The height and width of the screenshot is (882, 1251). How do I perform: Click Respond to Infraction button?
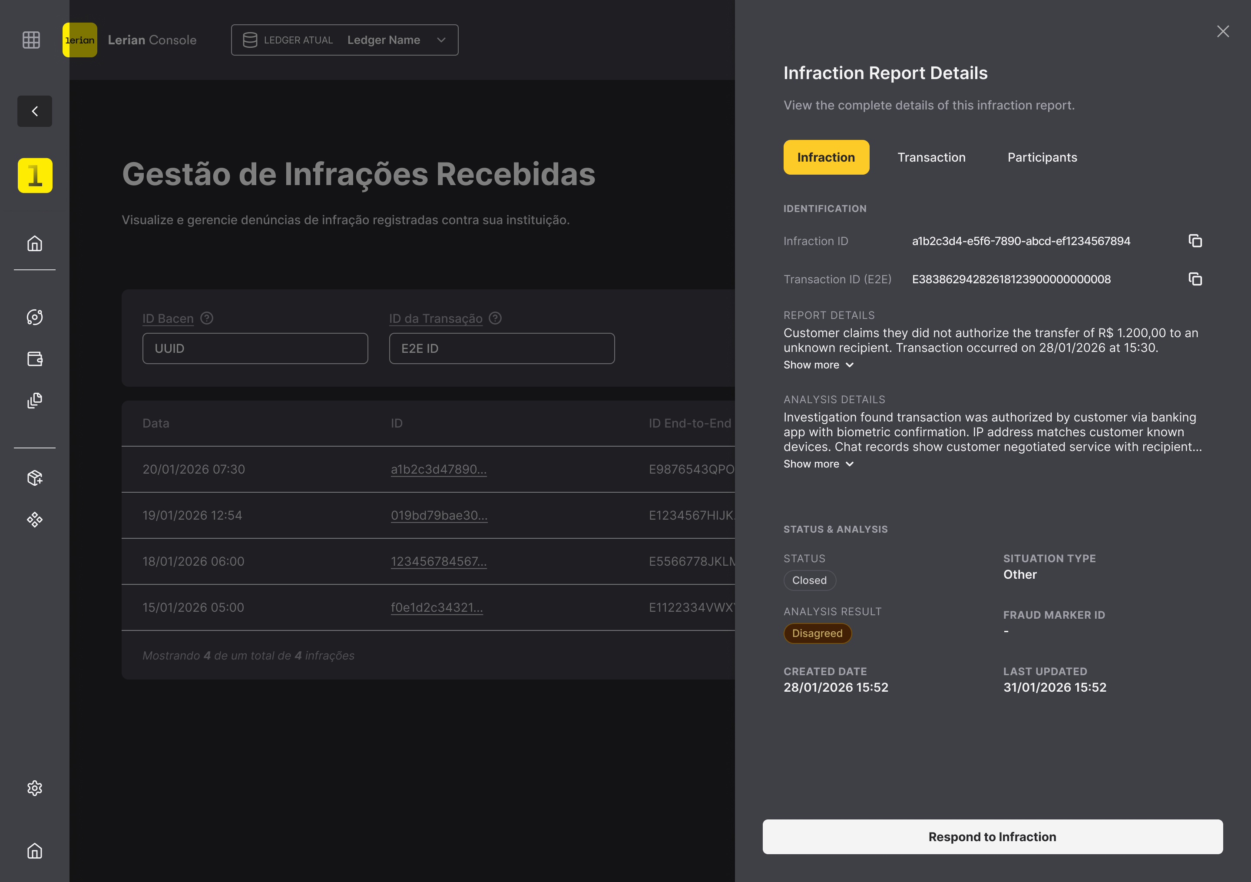click(x=992, y=837)
